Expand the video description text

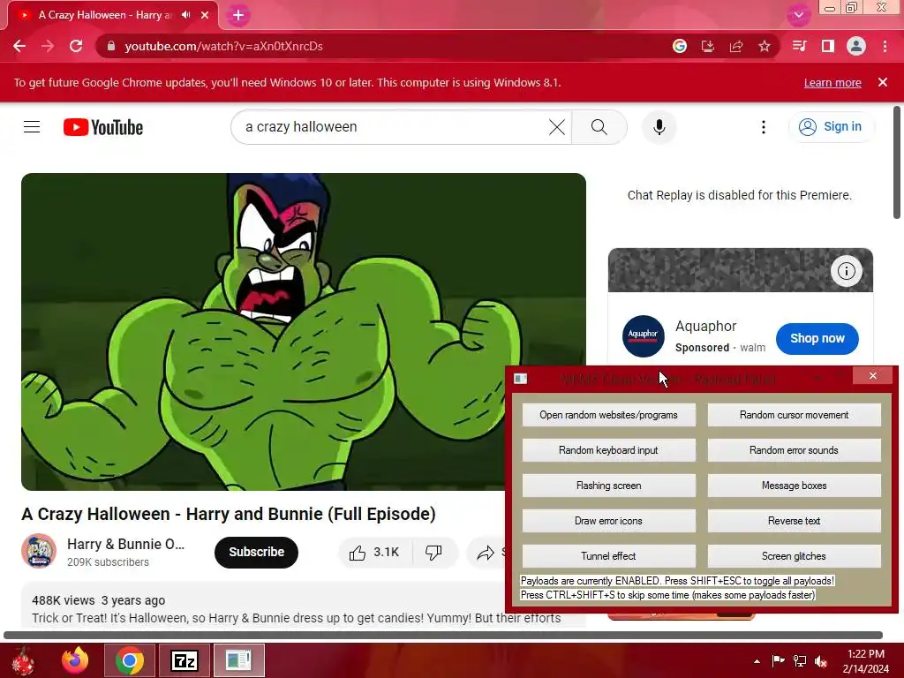pyautogui.click(x=297, y=618)
